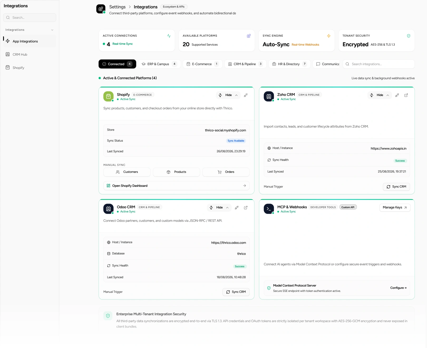Click the Success badge on Zoho CRM
Screen dimensions: 427x348
pos(400,161)
